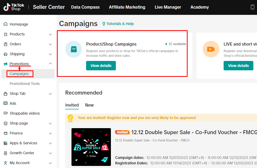
Task: Click the '37 available' status text
Action: coord(177,44)
